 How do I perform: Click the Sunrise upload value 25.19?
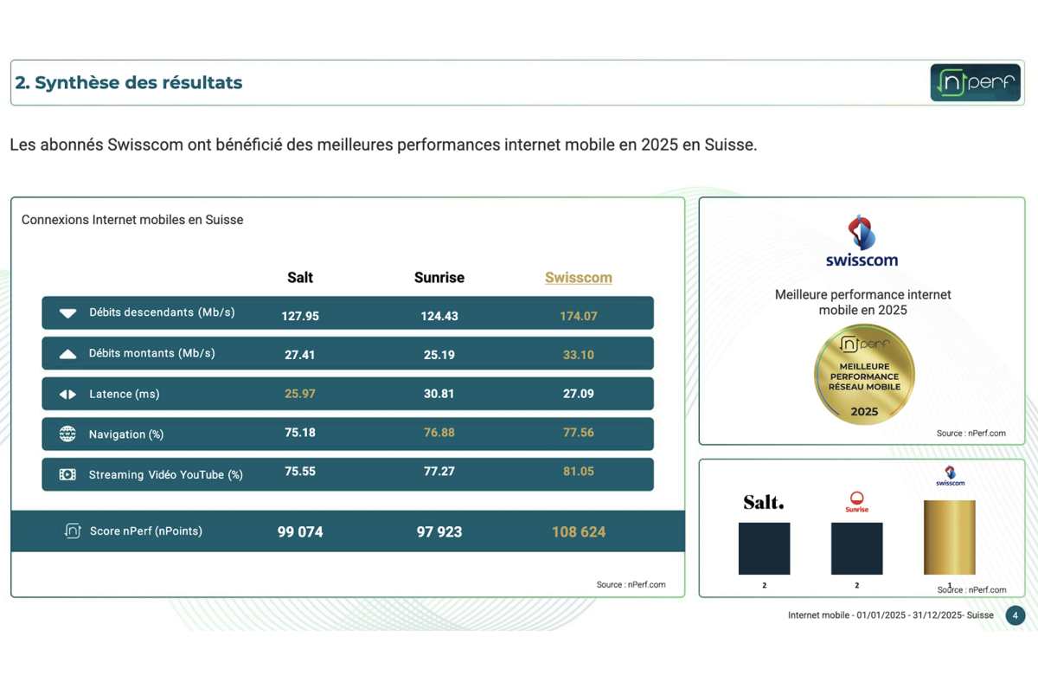pos(439,355)
